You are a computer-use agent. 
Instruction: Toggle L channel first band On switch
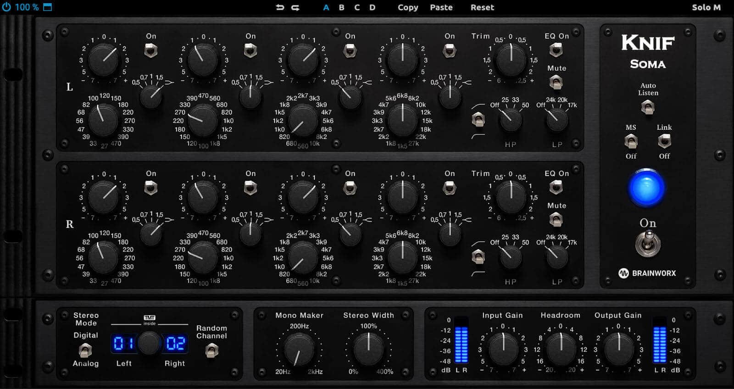(150, 50)
